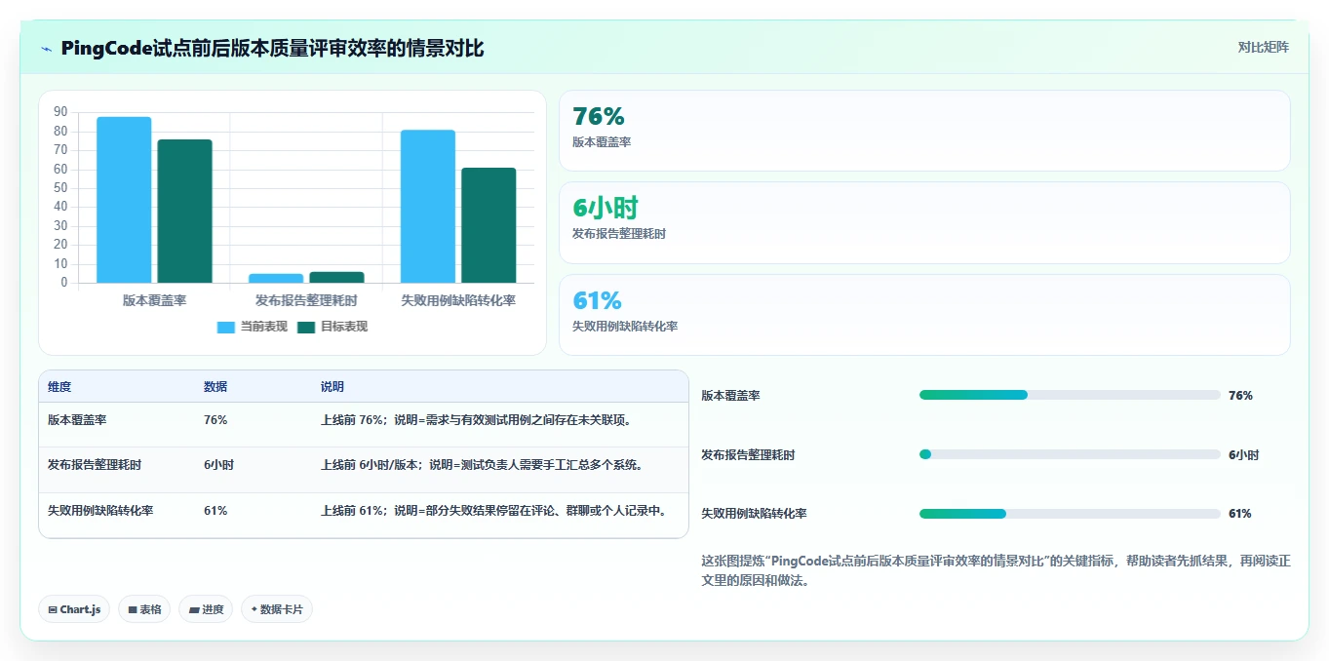
Task: Click the 版本覆盖率 label in the progress list
Action: pyautogui.click(x=731, y=396)
